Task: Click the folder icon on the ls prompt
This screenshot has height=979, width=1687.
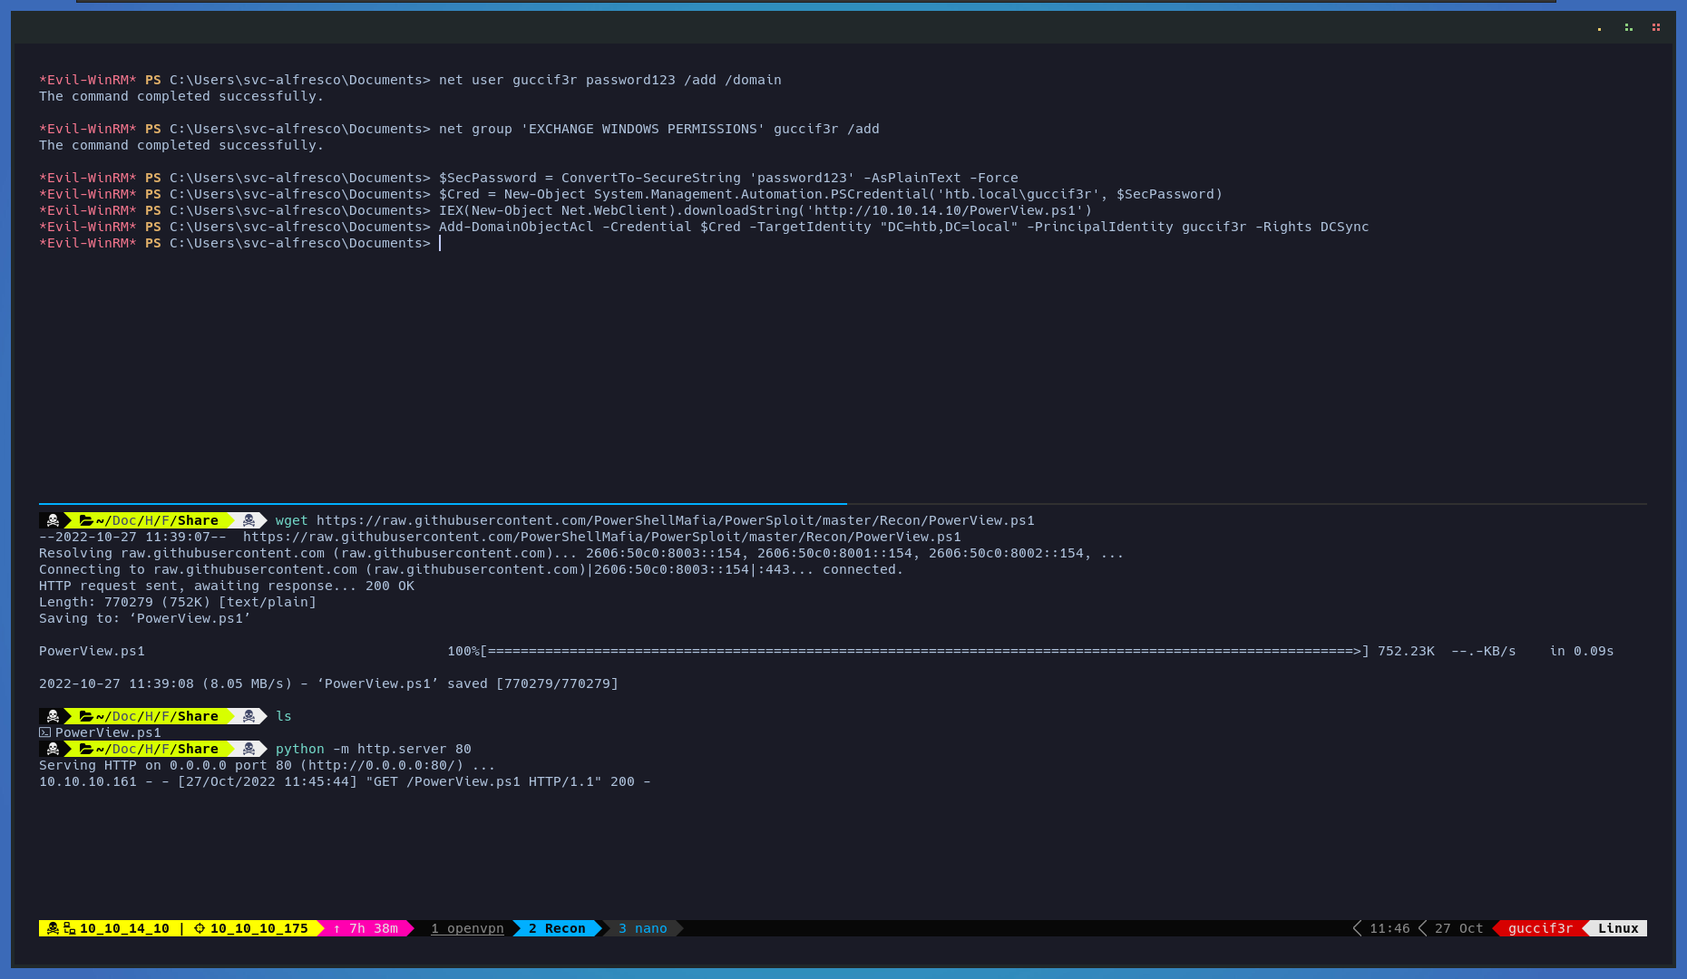Action: (86, 716)
